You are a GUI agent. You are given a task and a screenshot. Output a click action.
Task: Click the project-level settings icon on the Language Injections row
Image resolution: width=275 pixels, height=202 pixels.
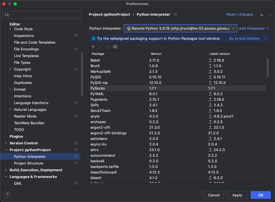click(x=76, y=103)
